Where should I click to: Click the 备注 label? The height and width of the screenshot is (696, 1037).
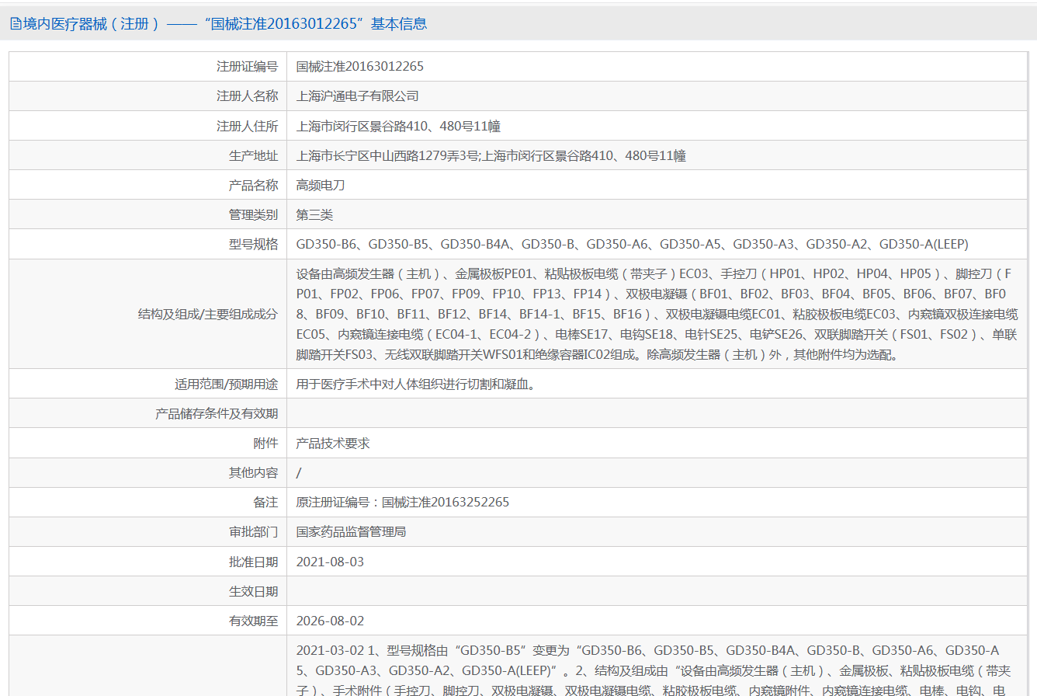265,502
